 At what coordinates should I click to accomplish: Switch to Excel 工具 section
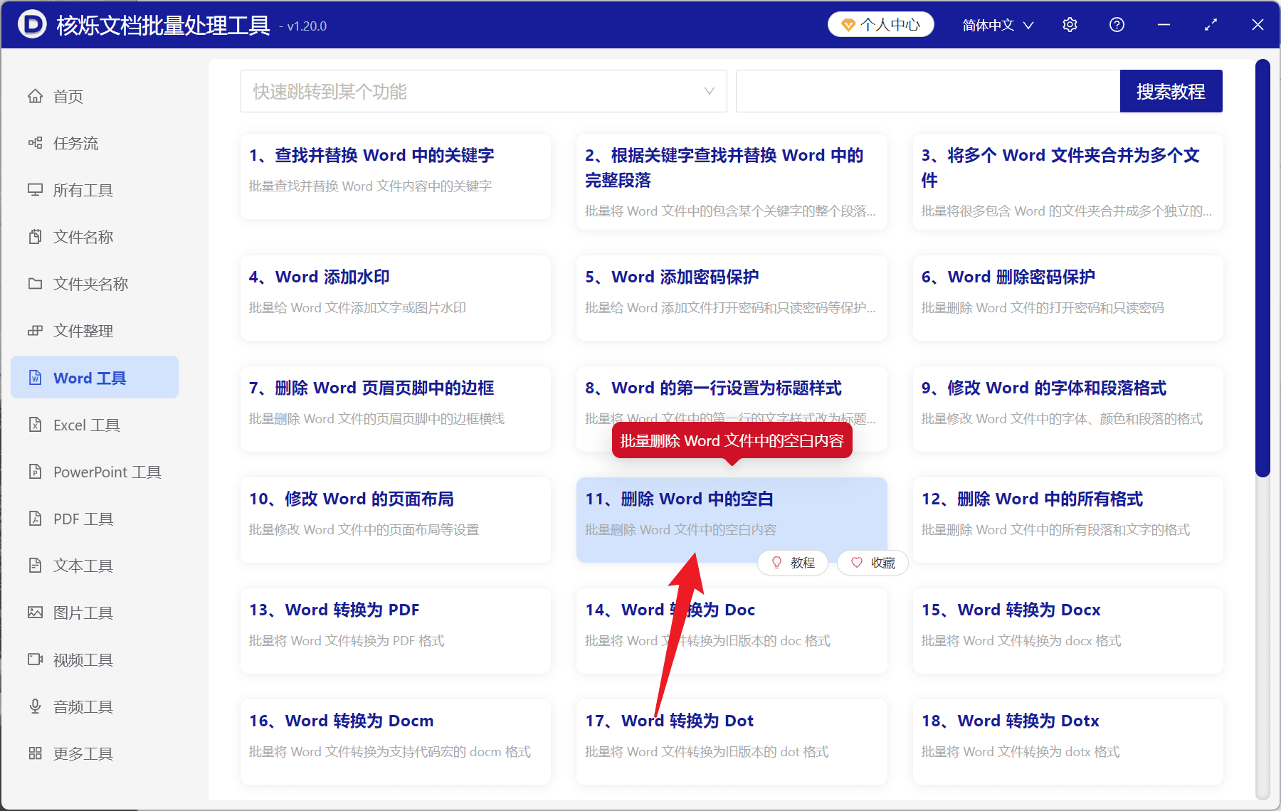(x=95, y=425)
